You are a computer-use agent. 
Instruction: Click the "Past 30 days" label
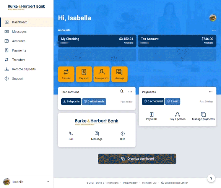pos(206,101)
